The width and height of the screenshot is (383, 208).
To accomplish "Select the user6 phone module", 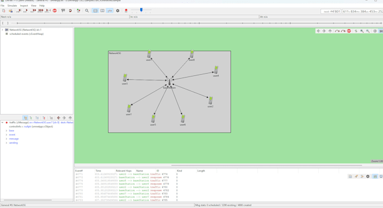I will [182, 119].
